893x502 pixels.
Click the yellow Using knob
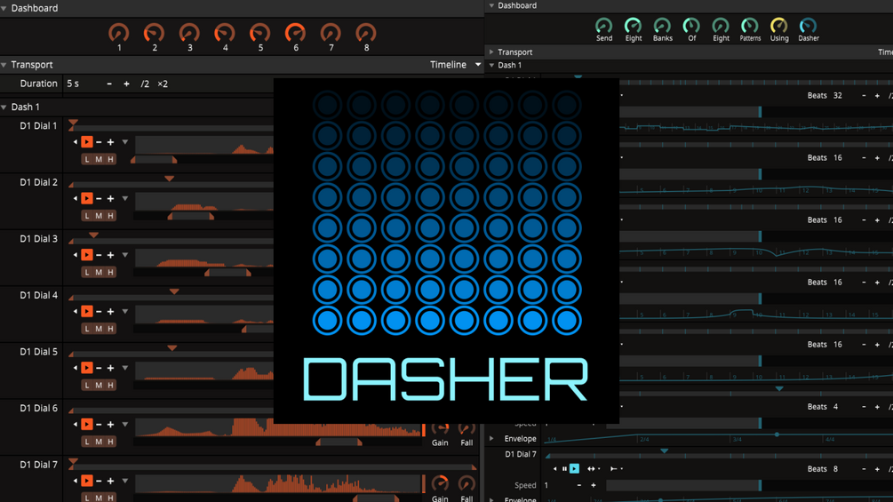pos(779,26)
